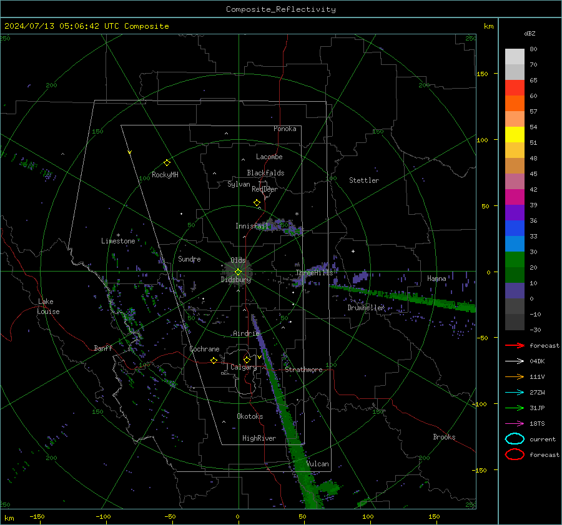Image resolution: width=562 pixels, height=525 pixels.
Task: Click the Banff town label
Action: point(103,348)
